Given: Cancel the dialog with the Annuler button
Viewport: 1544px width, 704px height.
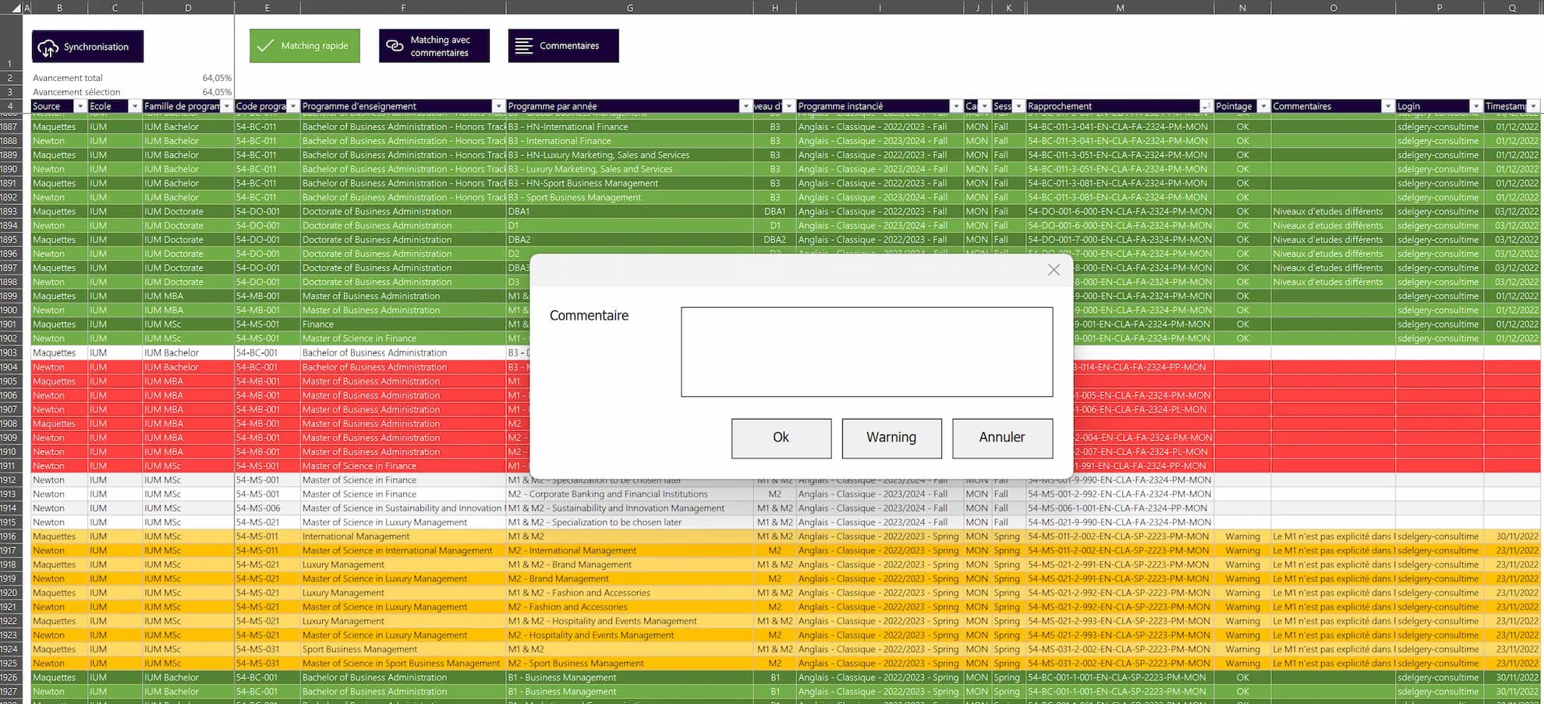Looking at the screenshot, I should tap(1002, 438).
